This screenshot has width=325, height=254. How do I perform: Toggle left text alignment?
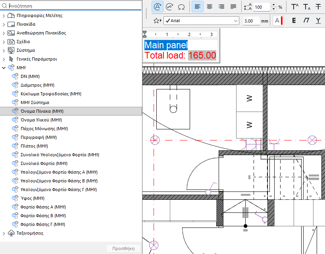tap(198, 7)
